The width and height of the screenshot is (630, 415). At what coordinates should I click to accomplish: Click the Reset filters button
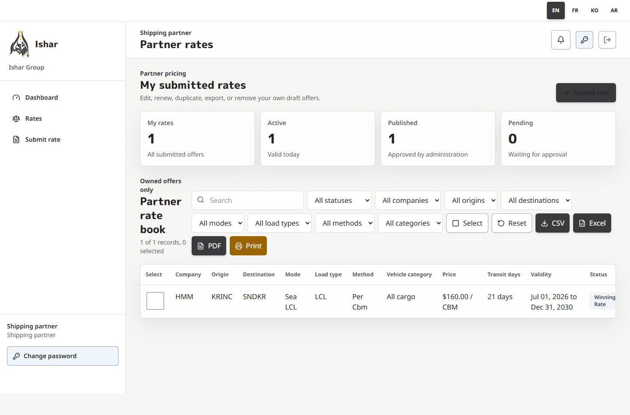pyautogui.click(x=512, y=223)
